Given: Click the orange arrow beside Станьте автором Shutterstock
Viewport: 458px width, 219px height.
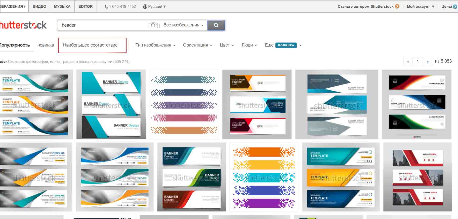Looking at the screenshot, I should click(x=397, y=7).
